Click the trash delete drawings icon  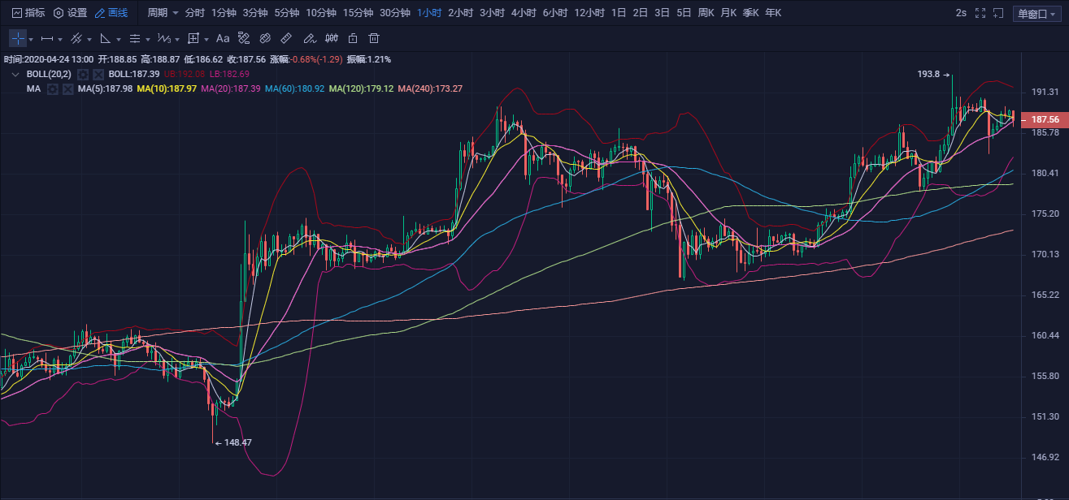tap(374, 38)
